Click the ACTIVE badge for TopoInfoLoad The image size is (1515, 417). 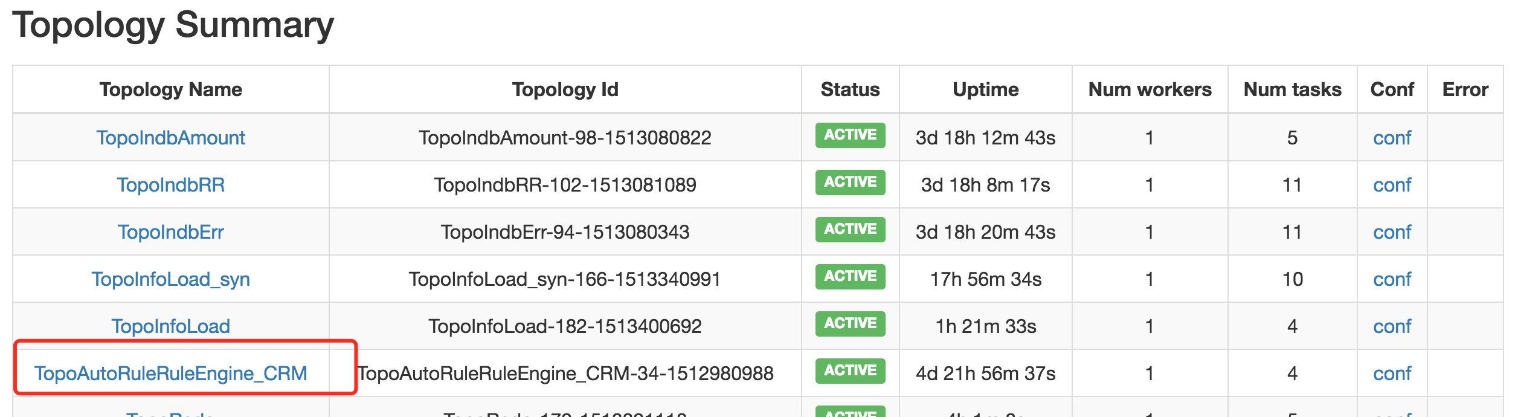coord(850,323)
